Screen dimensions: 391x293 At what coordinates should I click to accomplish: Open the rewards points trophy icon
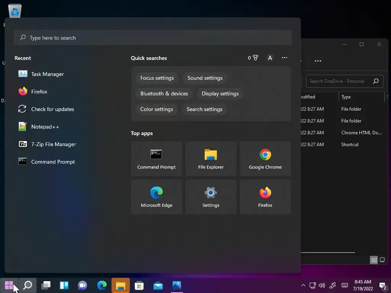253,58
